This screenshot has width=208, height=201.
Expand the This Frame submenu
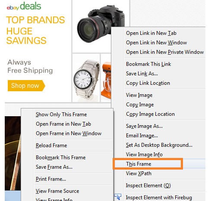coord(159,164)
